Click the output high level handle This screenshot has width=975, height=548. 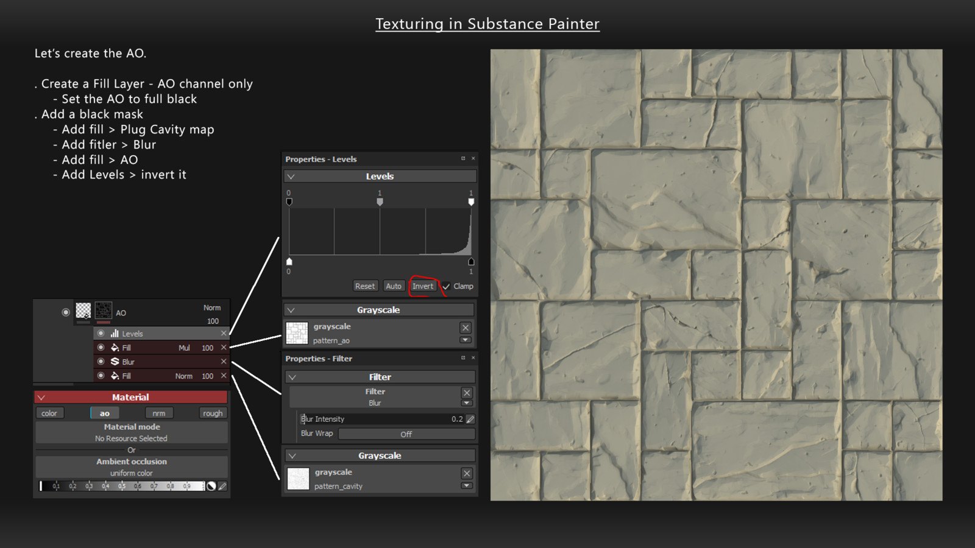(x=471, y=261)
